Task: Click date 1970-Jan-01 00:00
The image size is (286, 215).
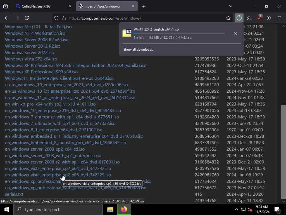Action: (245, 130)
